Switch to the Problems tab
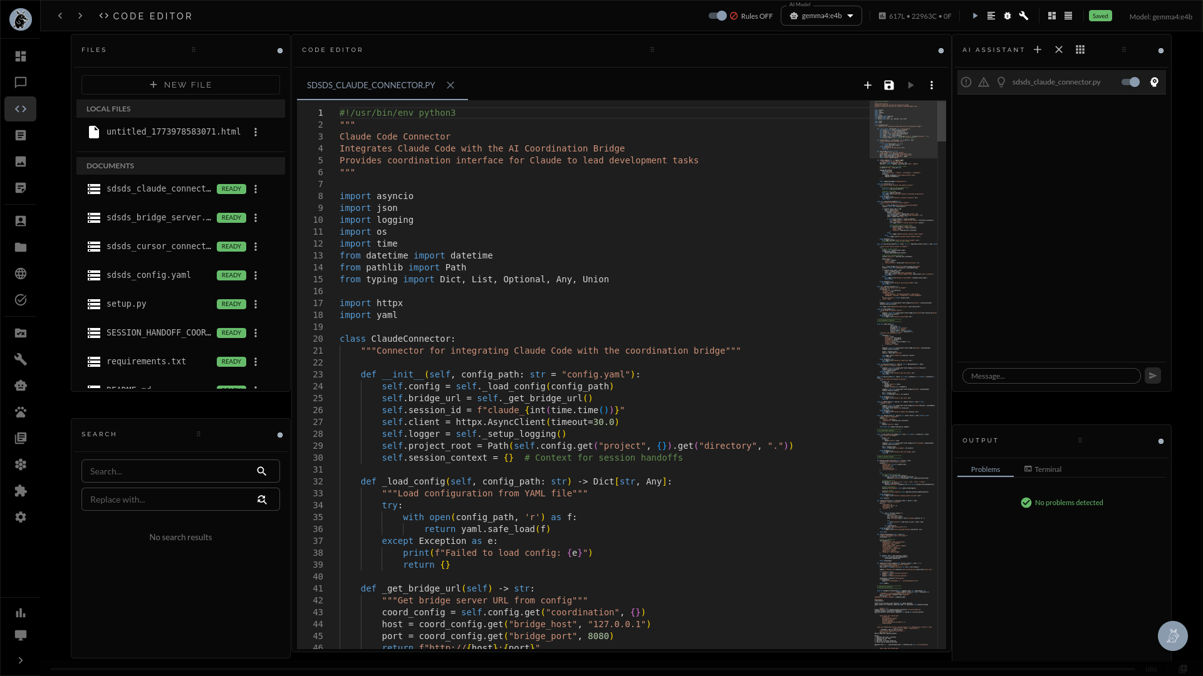 point(986,469)
